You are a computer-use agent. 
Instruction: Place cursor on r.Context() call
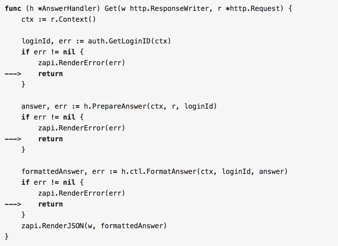click(x=73, y=19)
